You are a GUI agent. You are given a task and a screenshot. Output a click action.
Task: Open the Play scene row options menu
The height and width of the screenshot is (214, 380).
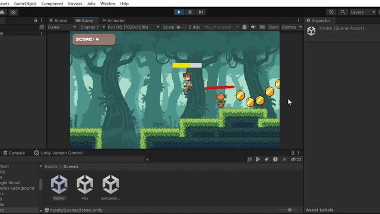(x=42, y=33)
